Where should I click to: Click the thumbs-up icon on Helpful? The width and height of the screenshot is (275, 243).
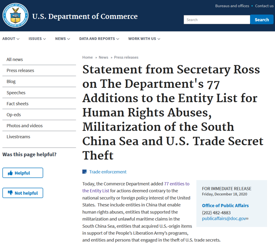(10, 173)
